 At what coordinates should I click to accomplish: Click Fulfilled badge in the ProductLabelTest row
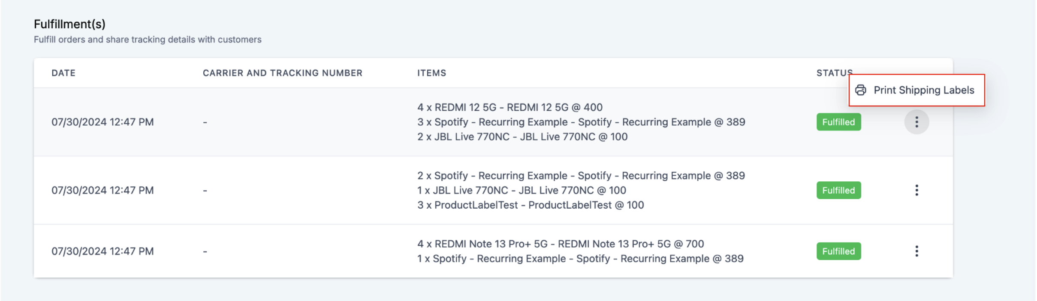coord(838,190)
